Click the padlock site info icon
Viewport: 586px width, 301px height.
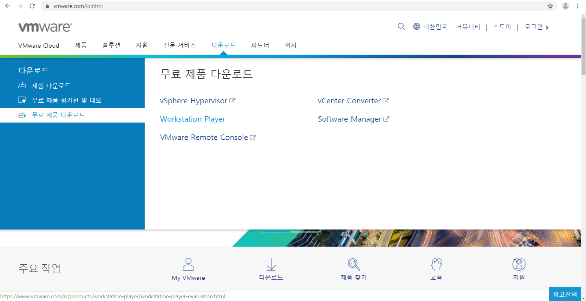point(47,6)
